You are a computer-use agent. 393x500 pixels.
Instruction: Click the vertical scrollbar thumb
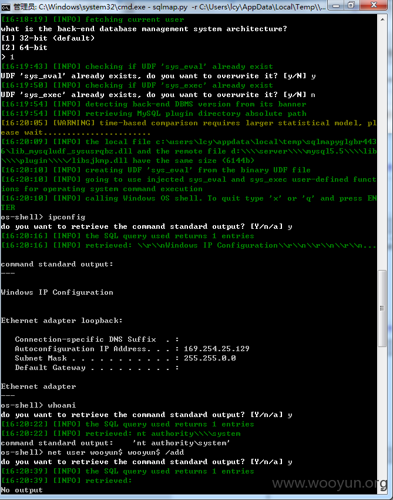[x=382, y=308]
